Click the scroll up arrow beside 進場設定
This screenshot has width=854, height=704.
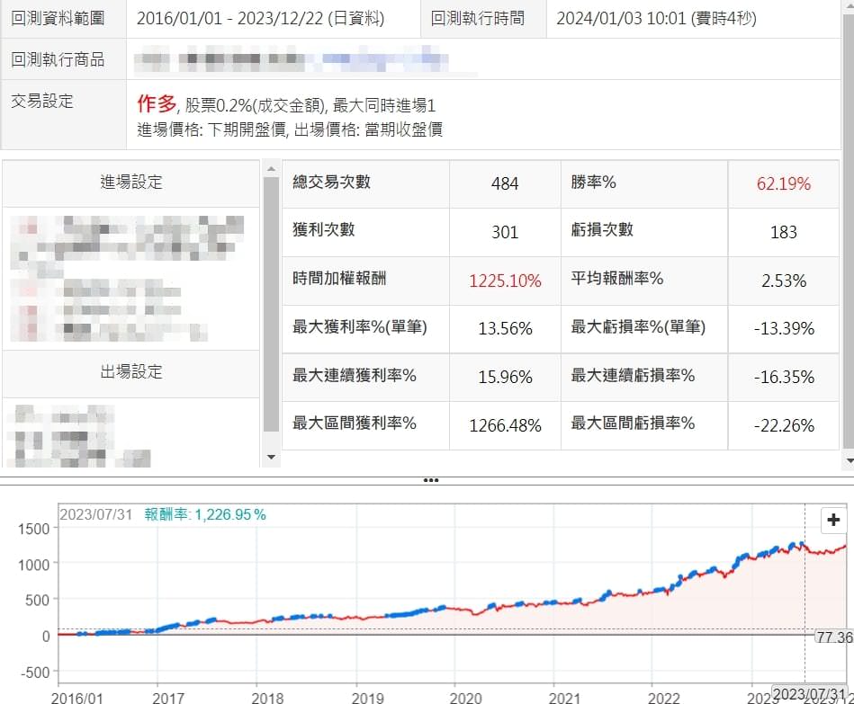pyautogui.click(x=271, y=168)
